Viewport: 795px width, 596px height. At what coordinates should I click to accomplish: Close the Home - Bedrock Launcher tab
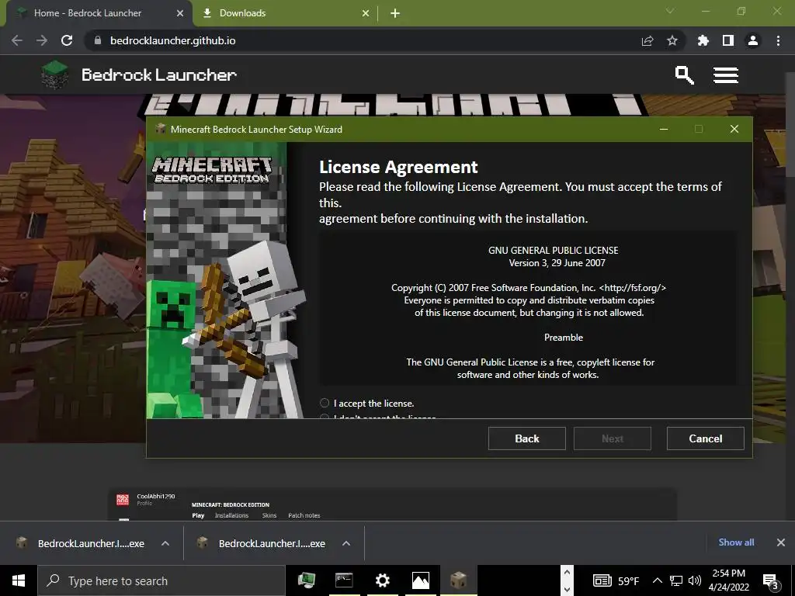[180, 13]
